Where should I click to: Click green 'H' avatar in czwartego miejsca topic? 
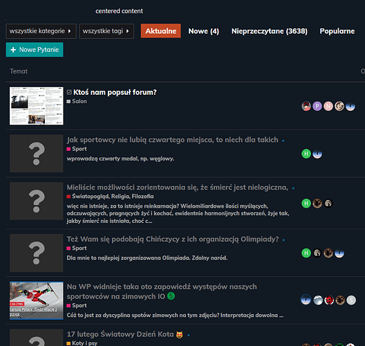306,154
